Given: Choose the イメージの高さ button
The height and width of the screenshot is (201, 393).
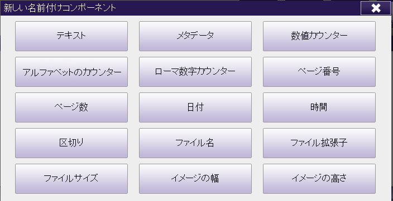Looking at the screenshot, I should tap(319, 179).
